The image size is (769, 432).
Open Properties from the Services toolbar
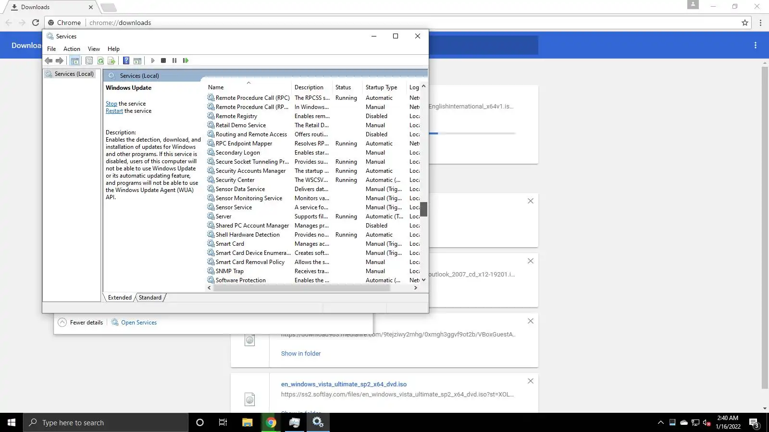click(x=89, y=60)
